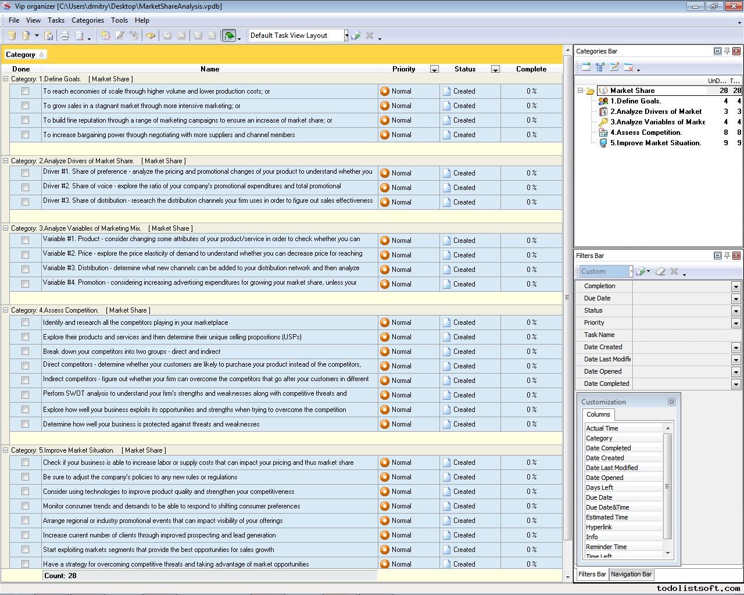This screenshot has width=744, height=595.
Task: Click the new database icon in toolbar
Action: click(12, 36)
